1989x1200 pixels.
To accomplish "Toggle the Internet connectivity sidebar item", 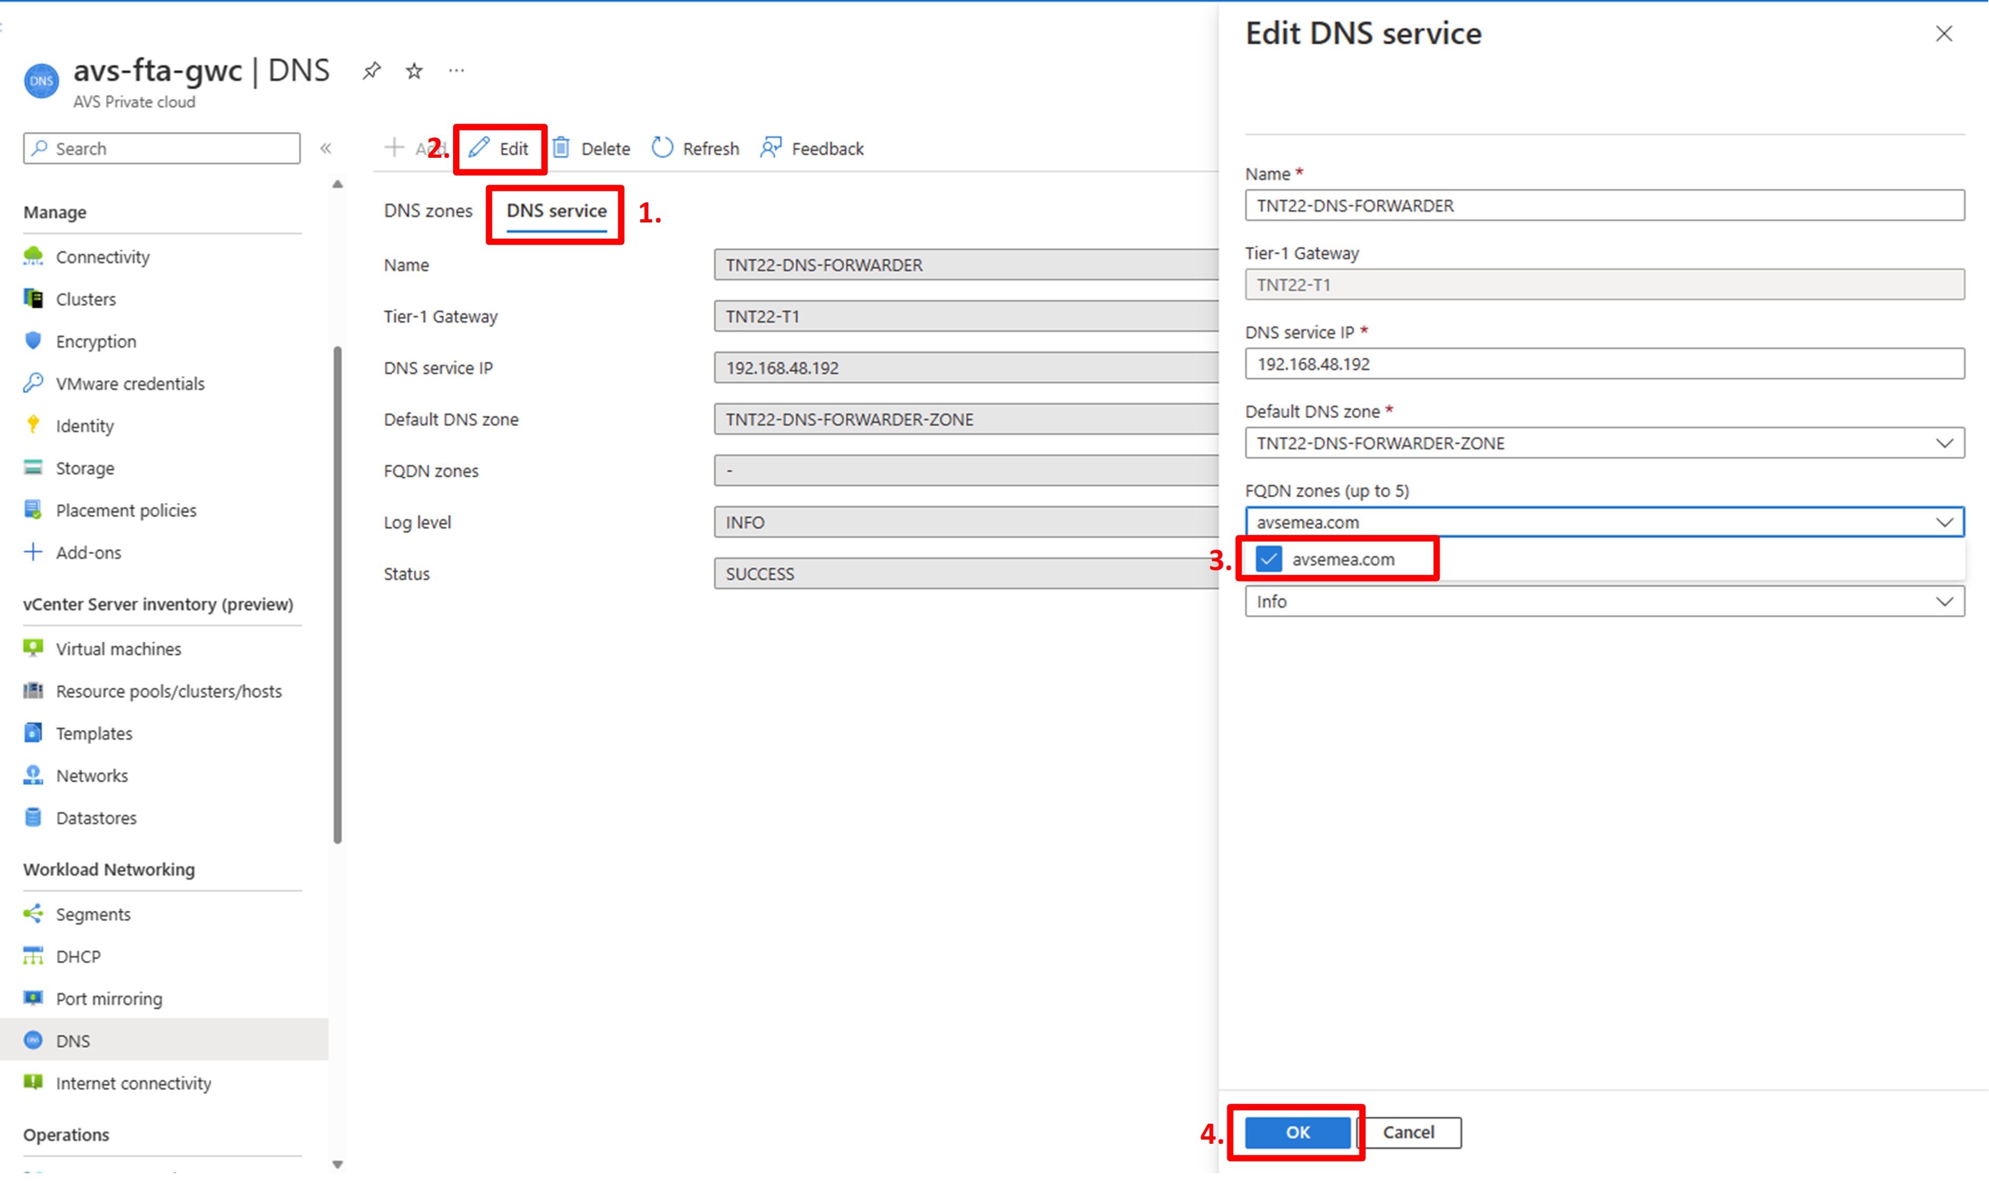I will click(x=133, y=1083).
